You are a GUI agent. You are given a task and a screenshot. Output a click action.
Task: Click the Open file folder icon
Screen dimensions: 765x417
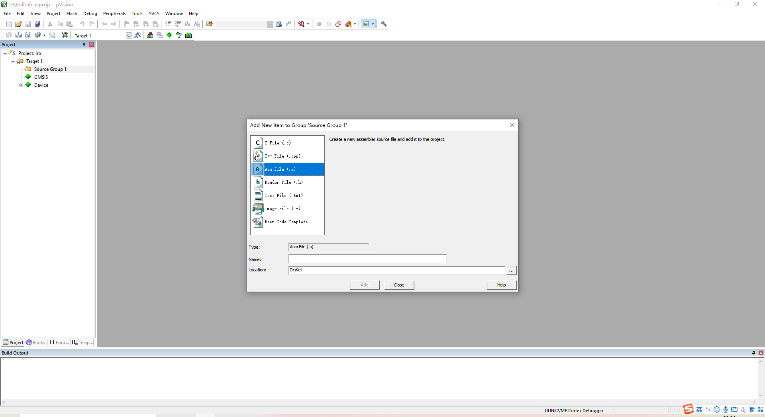click(18, 24)
